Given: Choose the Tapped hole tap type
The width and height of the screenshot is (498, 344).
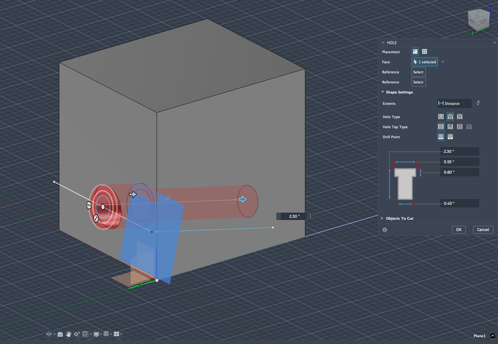Looking at the screenshot, I should pos(460,127).
